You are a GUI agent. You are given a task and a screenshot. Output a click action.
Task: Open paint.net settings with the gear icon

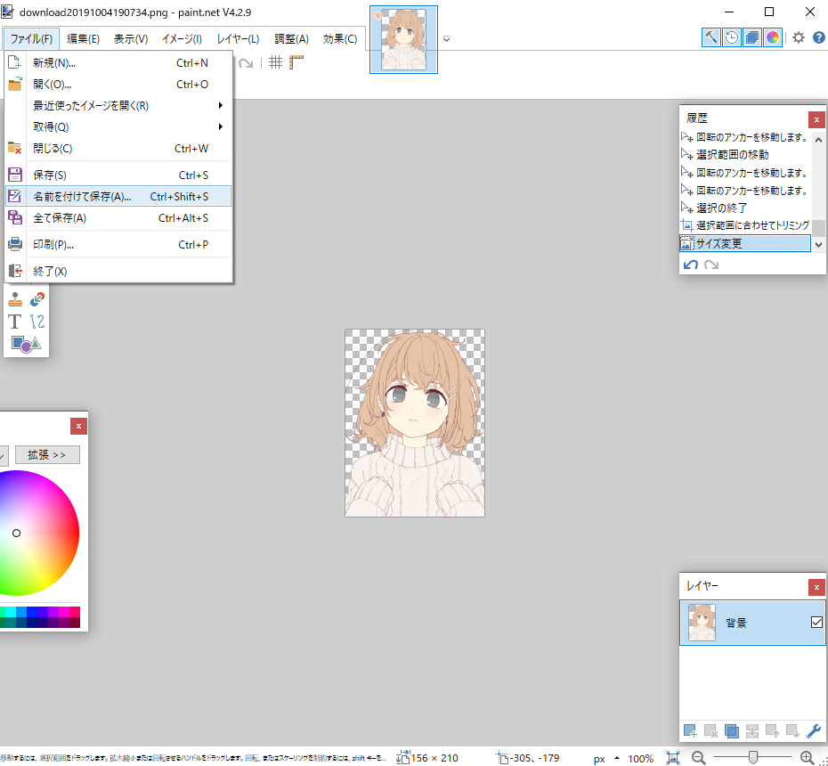click(x=798, y=37)
